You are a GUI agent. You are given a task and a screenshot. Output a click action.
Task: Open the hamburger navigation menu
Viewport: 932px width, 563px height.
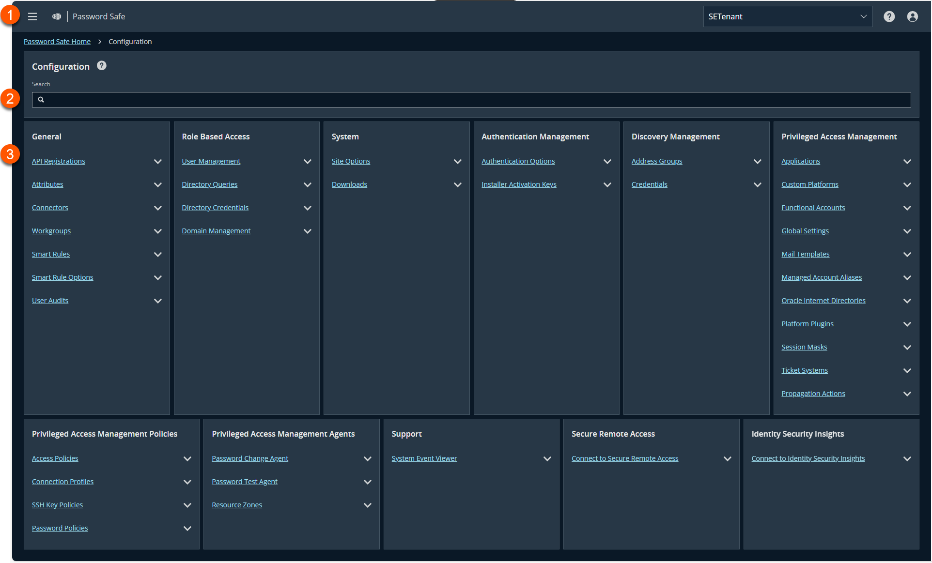(32, 16)
